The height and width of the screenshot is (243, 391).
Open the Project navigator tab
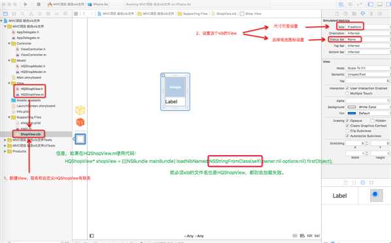5,14
